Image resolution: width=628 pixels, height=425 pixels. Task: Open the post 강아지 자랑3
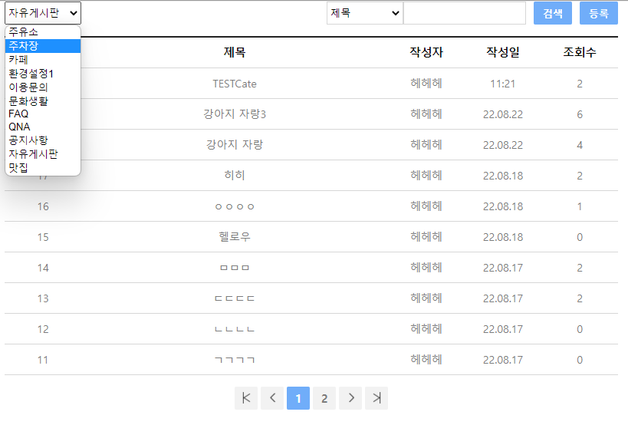(x=235, y=114)
